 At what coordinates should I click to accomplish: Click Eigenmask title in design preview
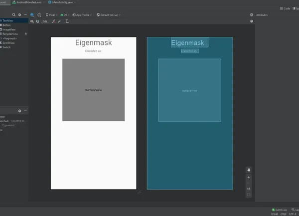coord(94,42)
